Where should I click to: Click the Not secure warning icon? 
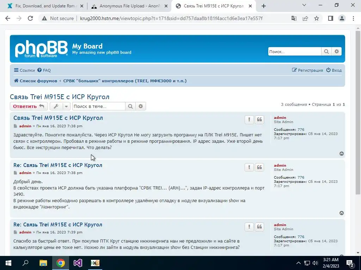44,18
